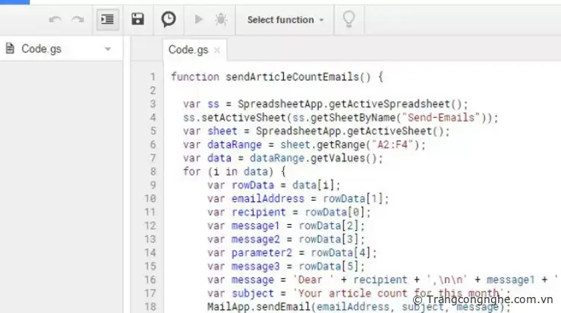This screenshot has width=561, height=313.
Task: Click the MailApp.sendEmail call line
Action: (304, 306)
